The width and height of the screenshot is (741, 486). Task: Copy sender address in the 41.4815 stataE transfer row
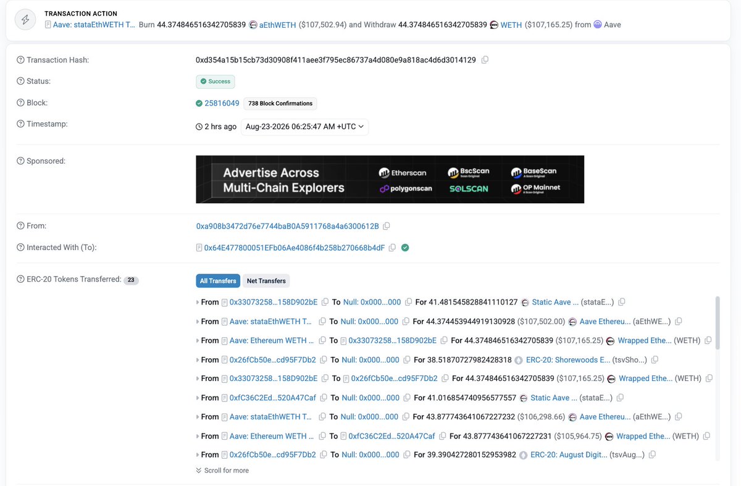(x=325, y=302)
